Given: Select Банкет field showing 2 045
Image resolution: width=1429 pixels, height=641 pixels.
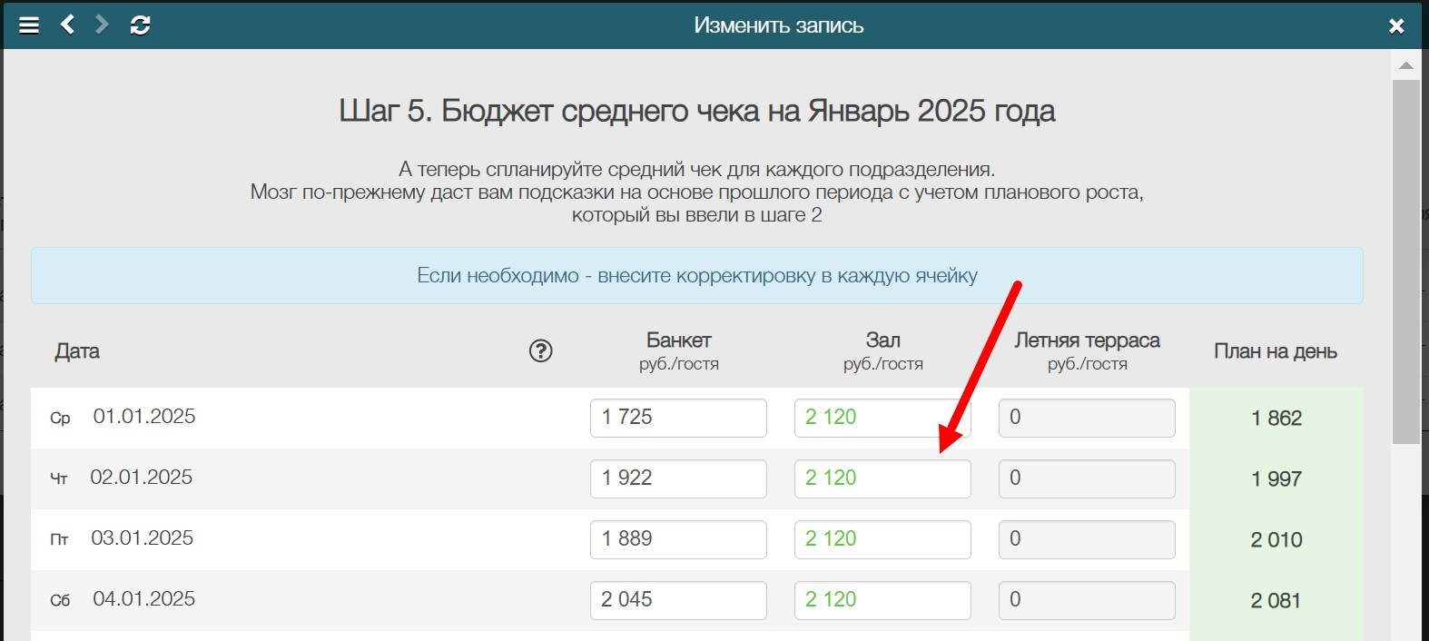Looking at the screenshot, I should point(677,600).
